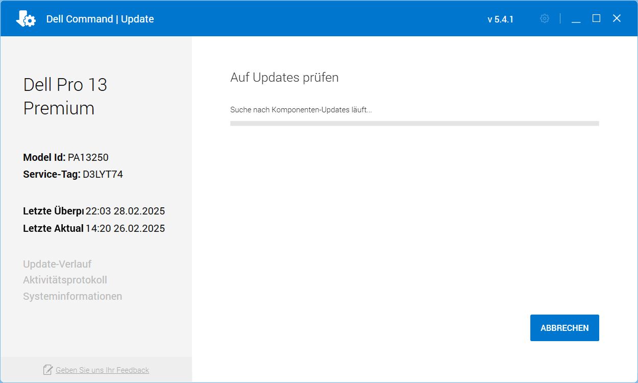Select the Service-Tag value D3LYT74
Screen dimensions: 638x383
(103, 174)
